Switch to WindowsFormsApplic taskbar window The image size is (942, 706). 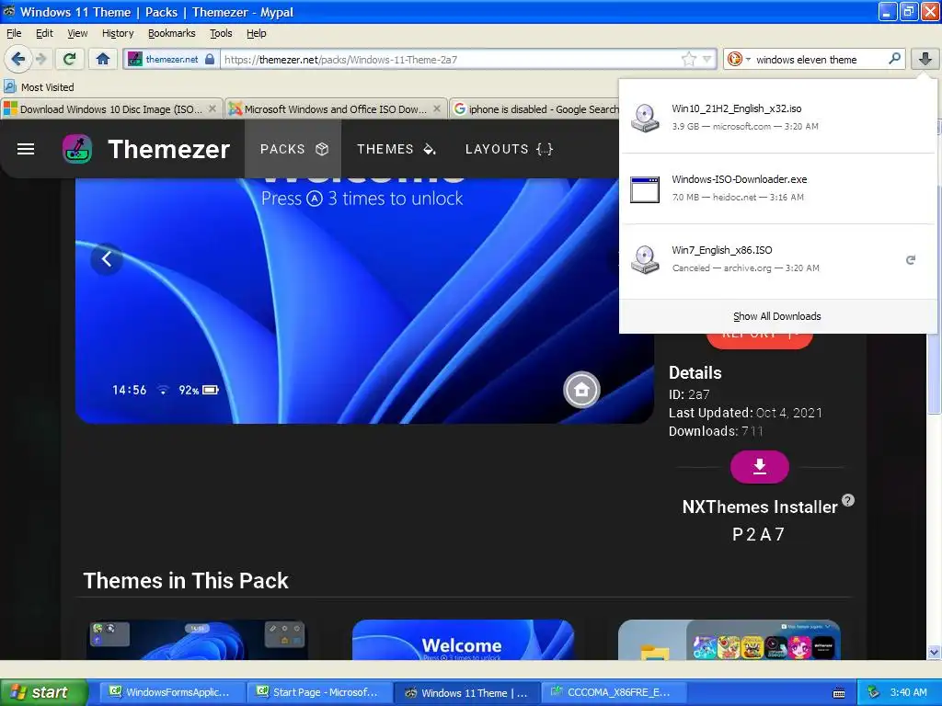pyautogui.click(x=170, y=692)
